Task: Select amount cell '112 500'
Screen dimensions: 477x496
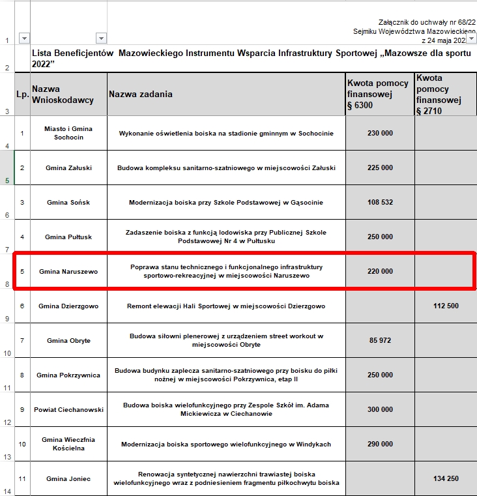Action: (x=446, y=306)
